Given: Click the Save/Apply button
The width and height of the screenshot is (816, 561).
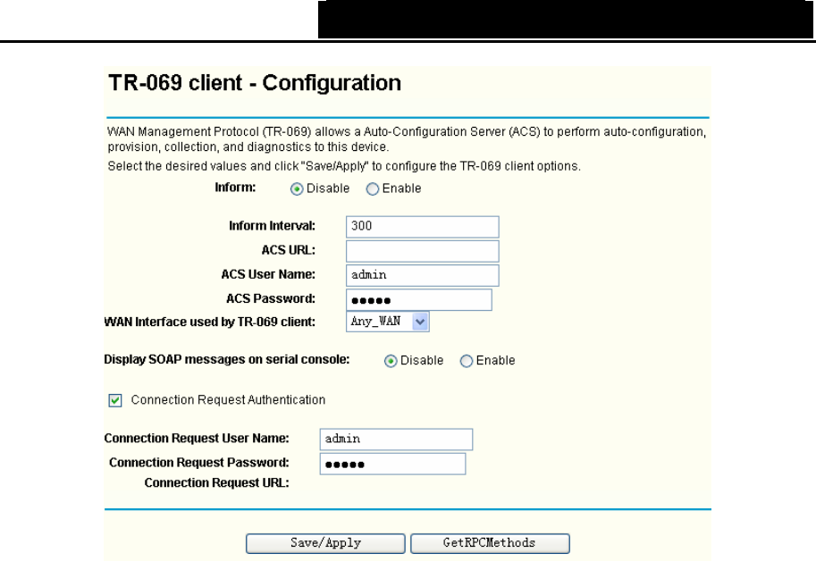Looking at the screenshot, I should point(325,543).
